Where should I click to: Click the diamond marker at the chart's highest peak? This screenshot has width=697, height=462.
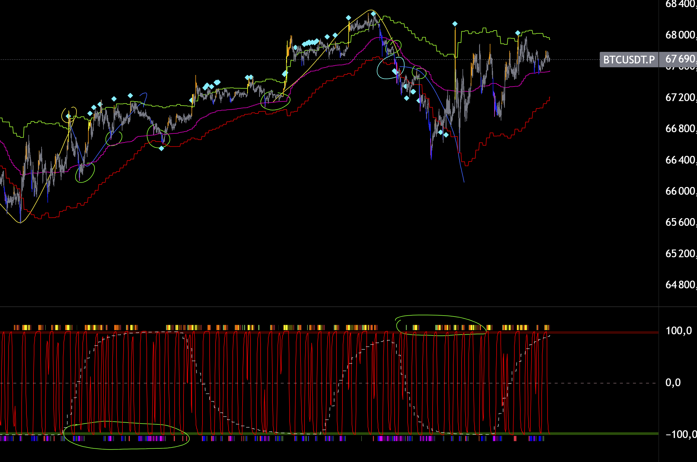[x=373, y=14]
